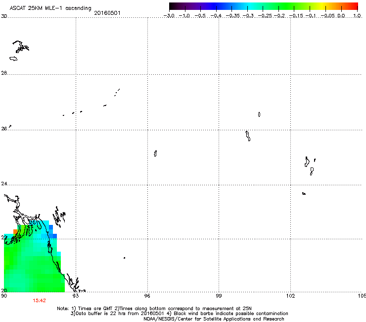The height and width of the screenshot is (322, 366).
Task: Click the title 'ASCAT 25KM MLE-1 ascending'
Action: pyautogui.click(x=50, y=8)
